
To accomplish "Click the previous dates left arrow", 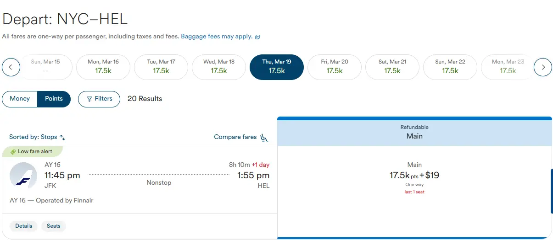I will coord(11,68).
